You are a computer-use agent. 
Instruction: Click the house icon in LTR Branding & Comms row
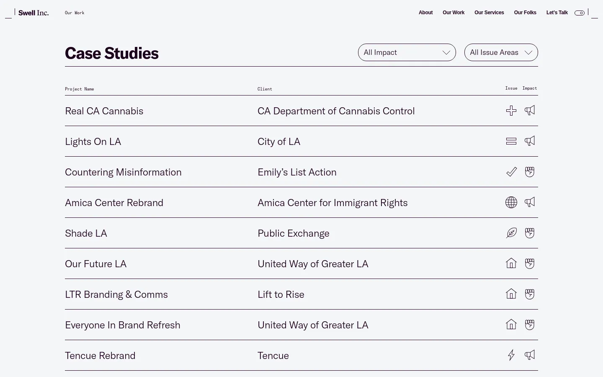511,294
